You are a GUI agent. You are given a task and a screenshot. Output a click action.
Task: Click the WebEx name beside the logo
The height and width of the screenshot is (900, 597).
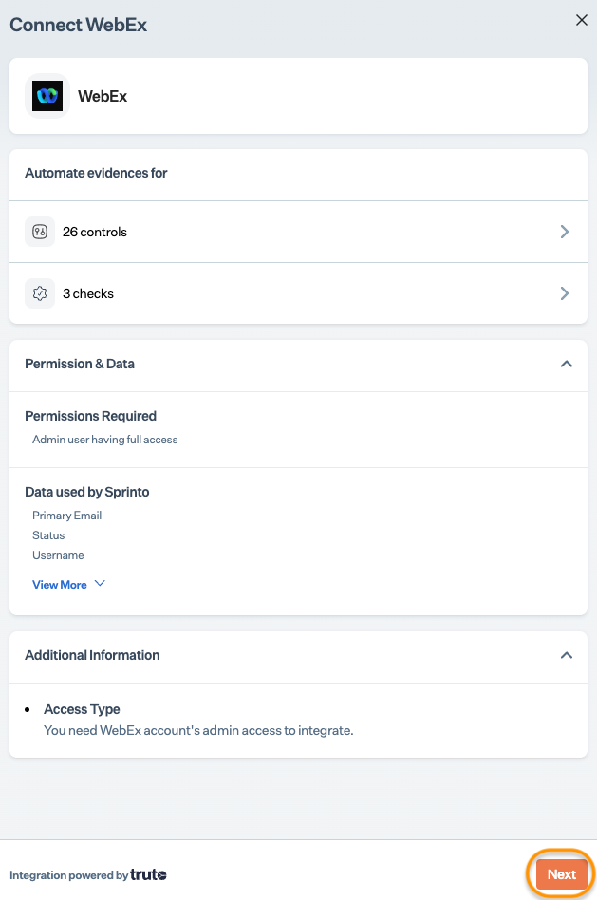pos(103,96)
